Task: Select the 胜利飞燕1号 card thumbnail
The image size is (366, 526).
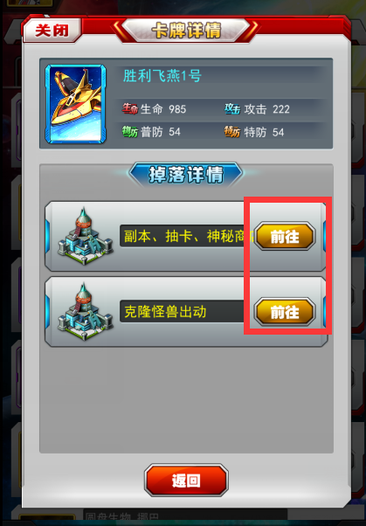Action: tap(76, 104)
